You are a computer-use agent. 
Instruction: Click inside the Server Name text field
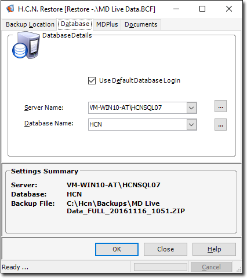pyautogui.click(x=137, y=108)
